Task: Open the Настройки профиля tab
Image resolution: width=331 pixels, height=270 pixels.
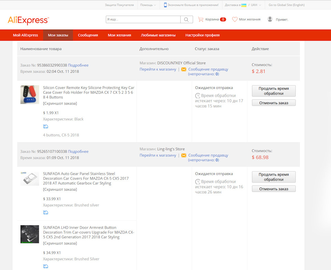Action: [x=203, y=35]
